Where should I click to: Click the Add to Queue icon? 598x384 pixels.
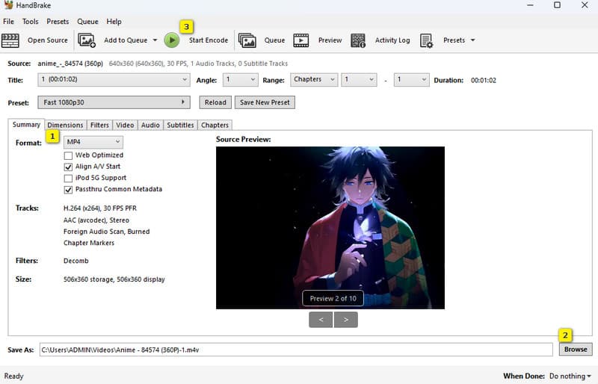pyautogui.click(x=87, y=40)
